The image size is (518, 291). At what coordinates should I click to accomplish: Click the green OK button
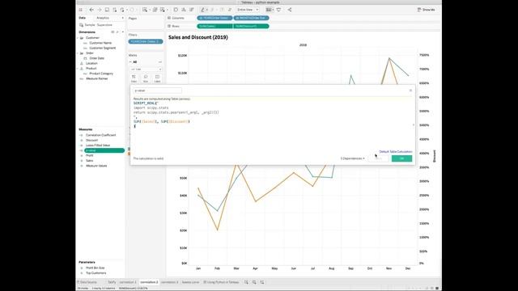tap(401, 158)
